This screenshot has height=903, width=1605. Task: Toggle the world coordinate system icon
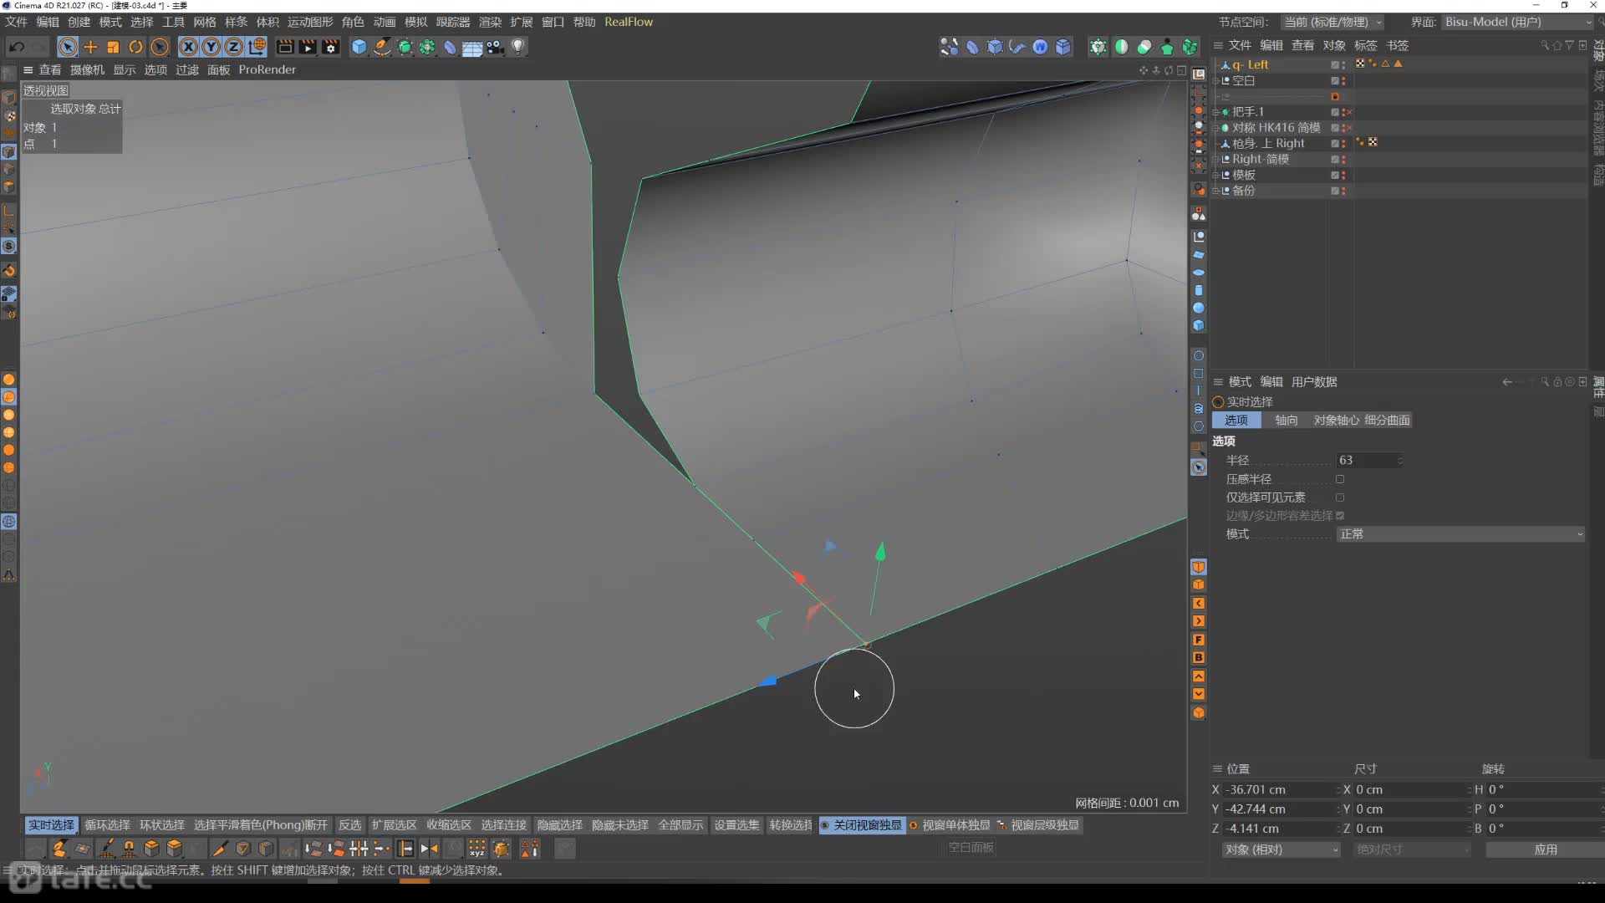pyautogui.click(x=257, y=47)
